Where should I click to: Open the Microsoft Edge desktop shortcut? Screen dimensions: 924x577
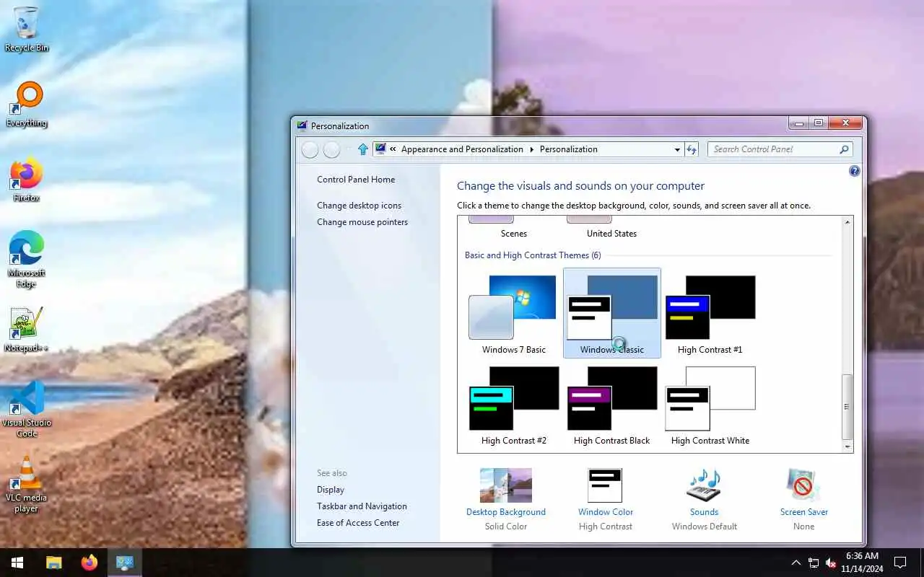point(27,260)
